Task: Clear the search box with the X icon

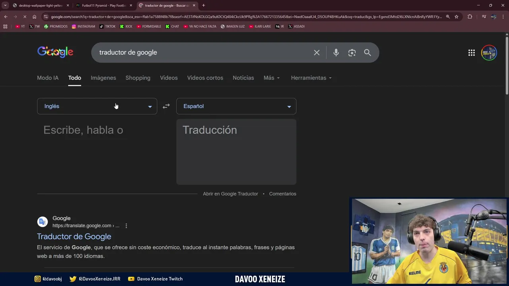Action: [317, 52]
